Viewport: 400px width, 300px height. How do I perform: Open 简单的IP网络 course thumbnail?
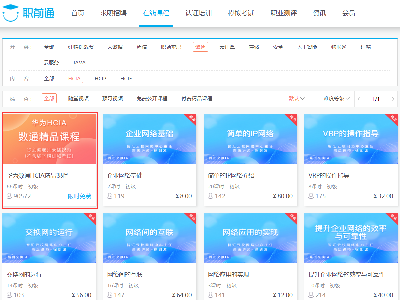[250, 139]
